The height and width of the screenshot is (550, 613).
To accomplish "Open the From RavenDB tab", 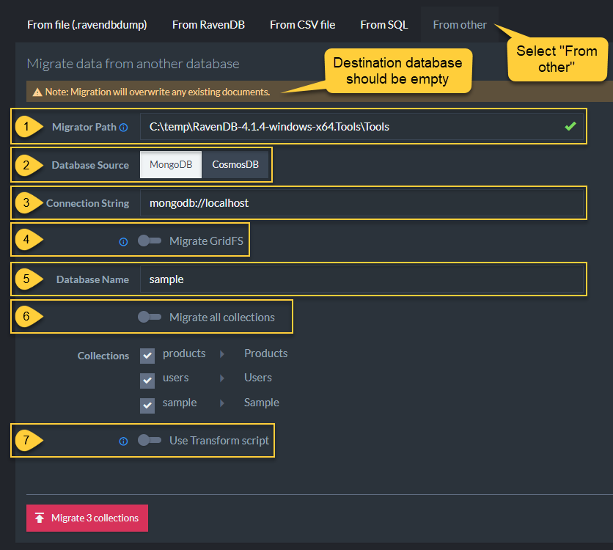I will [x=208, y=25].
